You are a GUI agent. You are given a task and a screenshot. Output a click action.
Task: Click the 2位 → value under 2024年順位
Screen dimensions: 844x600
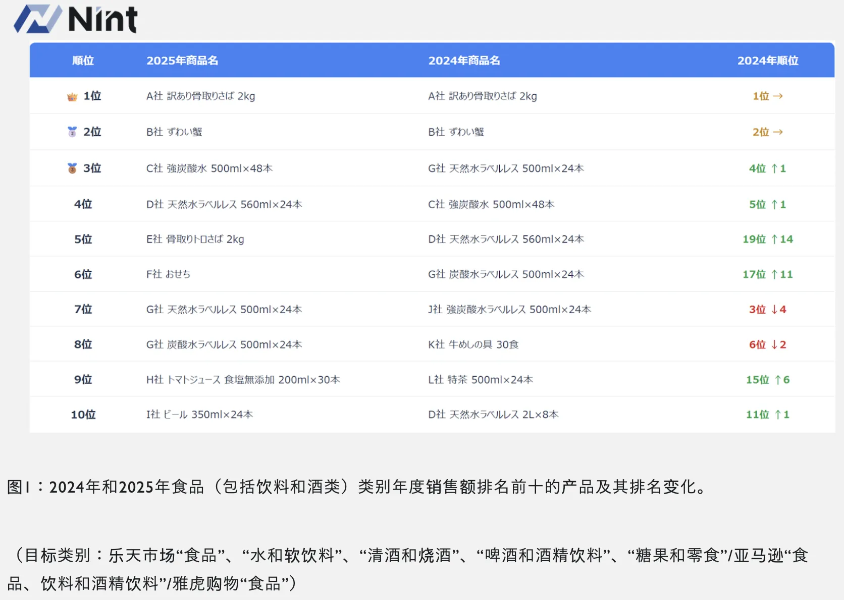pyautogui.click(x=768, y=132)
